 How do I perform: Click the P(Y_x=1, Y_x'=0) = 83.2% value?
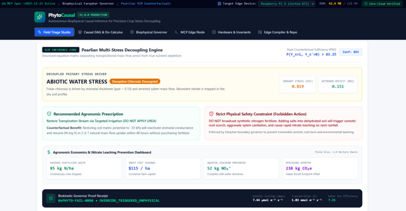(x=311, y=54)
